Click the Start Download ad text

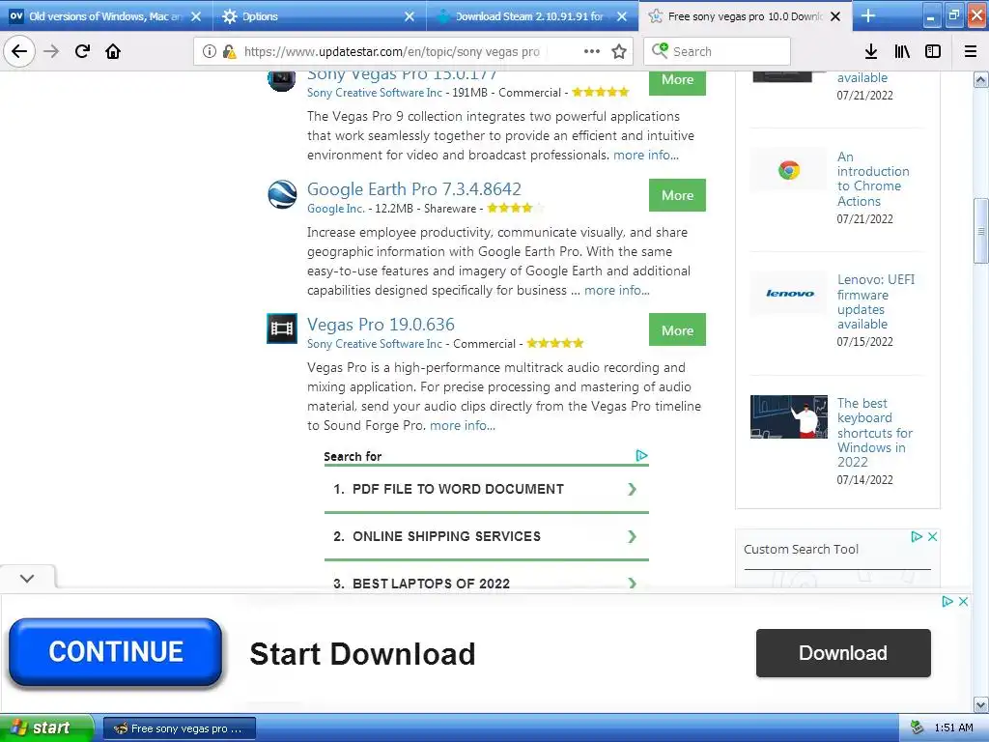tap(362, 654)
